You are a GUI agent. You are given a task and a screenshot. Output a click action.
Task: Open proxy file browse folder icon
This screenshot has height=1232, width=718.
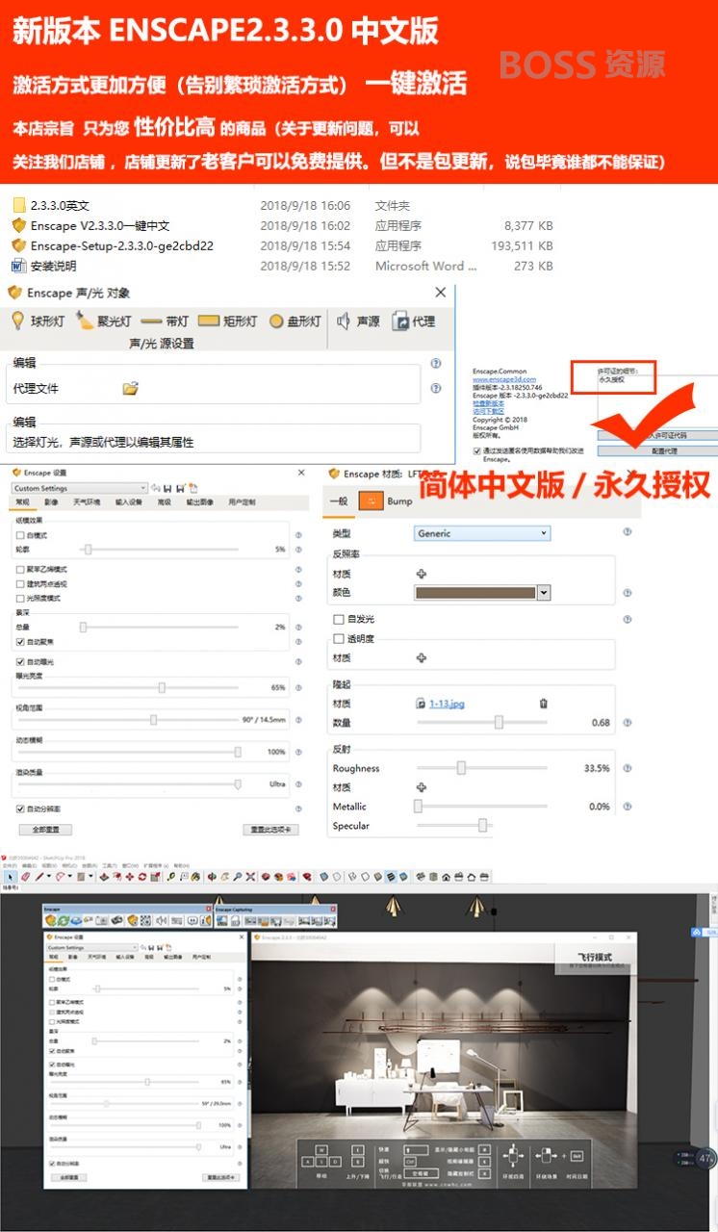[x=131, y=388]
